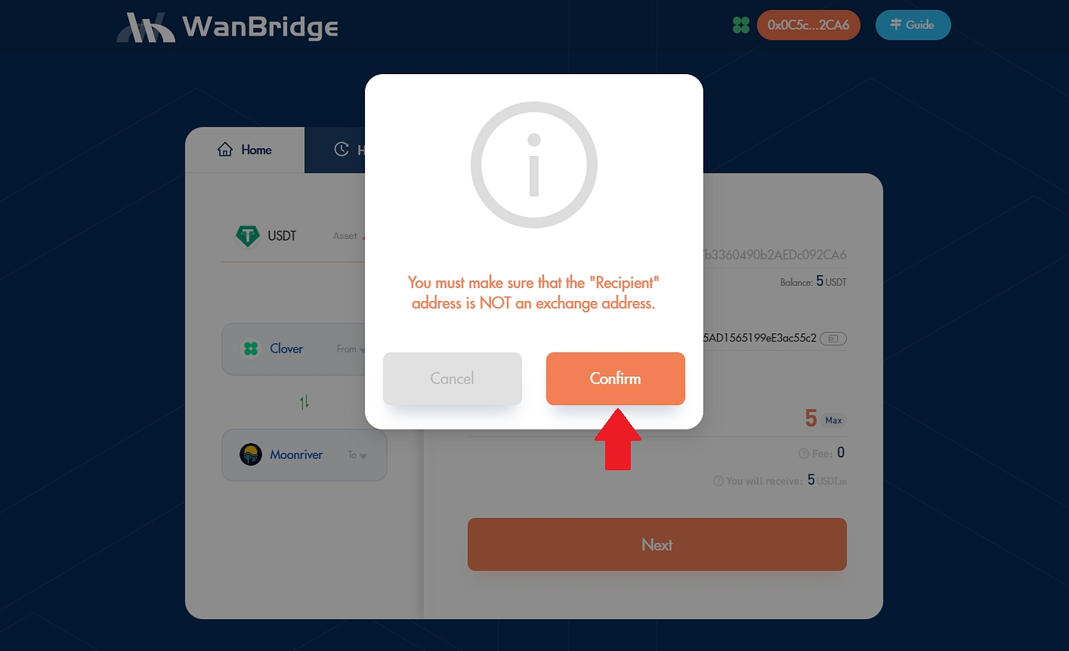The image size is (1069, 651).
Task: Click the large info circle icon in dialog
Action: [534, 165]
